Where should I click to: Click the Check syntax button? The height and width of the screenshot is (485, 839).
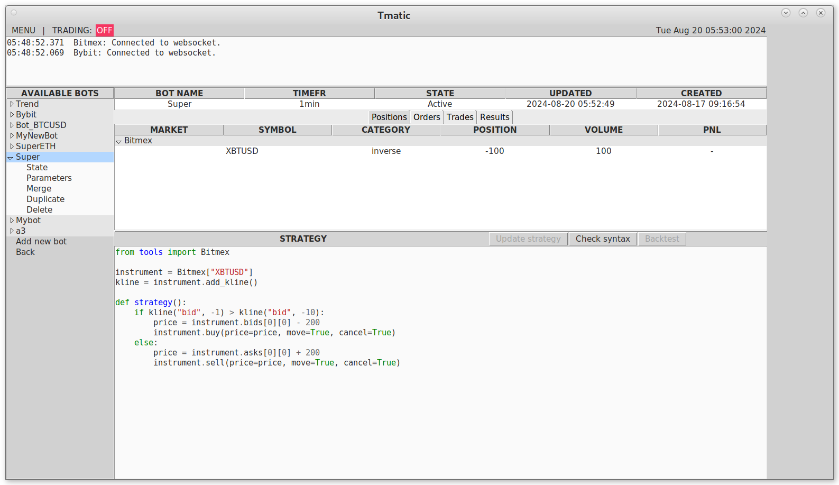point(603,239)
